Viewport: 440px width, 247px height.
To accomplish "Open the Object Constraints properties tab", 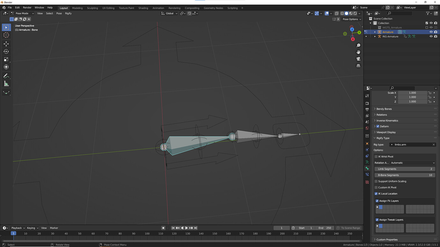I will click(x=367, y=156).
